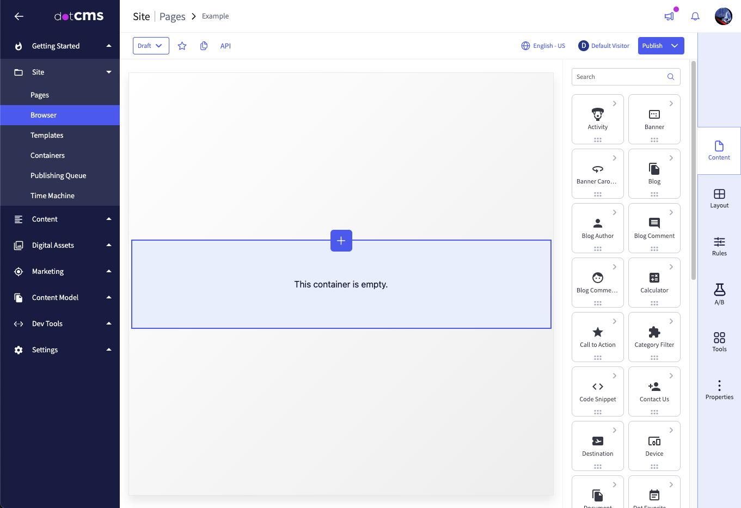Open the notifications bell
The image size is (741, 508).
(695, 16)
